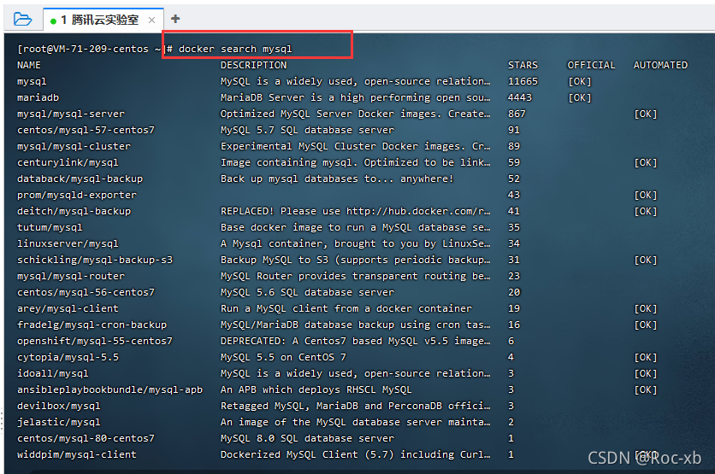Close the 腾讯云实验室 tab
This screenshot has height=474, width=715.
tap(152, 20)
